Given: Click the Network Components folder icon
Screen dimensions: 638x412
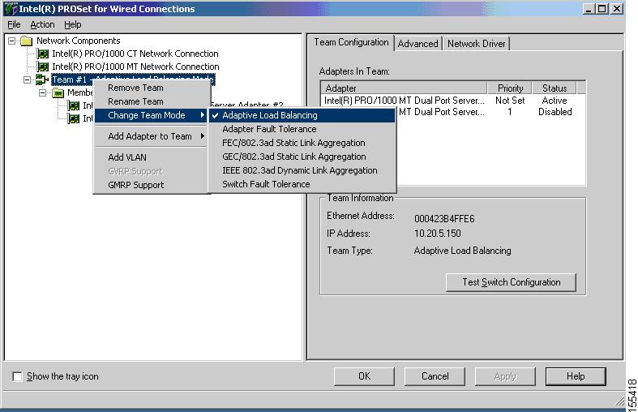Looking at the screenshot, I should click(x=27, y=41).
